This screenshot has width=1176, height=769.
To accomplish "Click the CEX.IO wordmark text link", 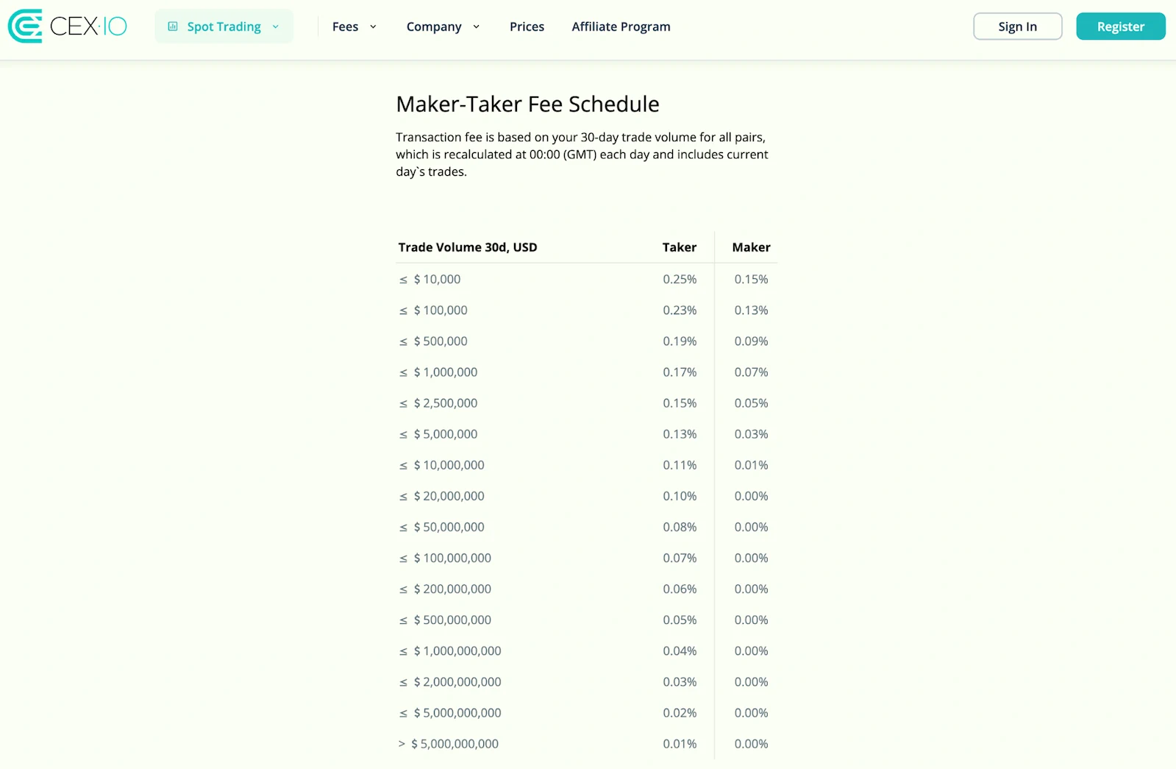I will (88, 25).
